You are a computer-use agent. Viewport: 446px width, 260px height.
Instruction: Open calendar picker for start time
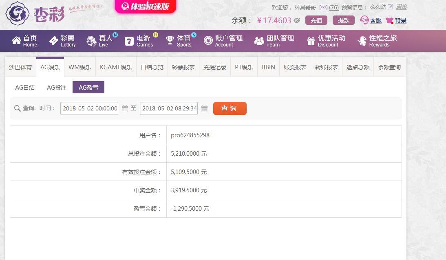pos(125,108)
